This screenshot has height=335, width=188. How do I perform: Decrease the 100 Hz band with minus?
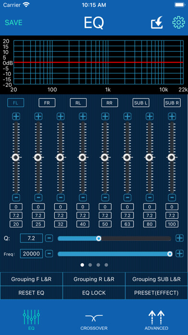click(172, 198)
